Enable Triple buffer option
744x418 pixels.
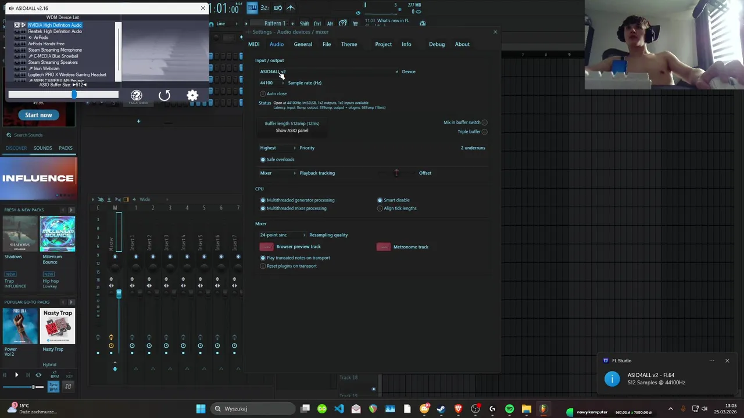click(x=485, y=132)
